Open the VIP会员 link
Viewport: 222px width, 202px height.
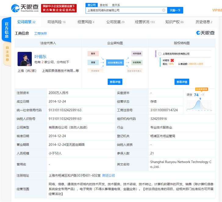(217, 10)
